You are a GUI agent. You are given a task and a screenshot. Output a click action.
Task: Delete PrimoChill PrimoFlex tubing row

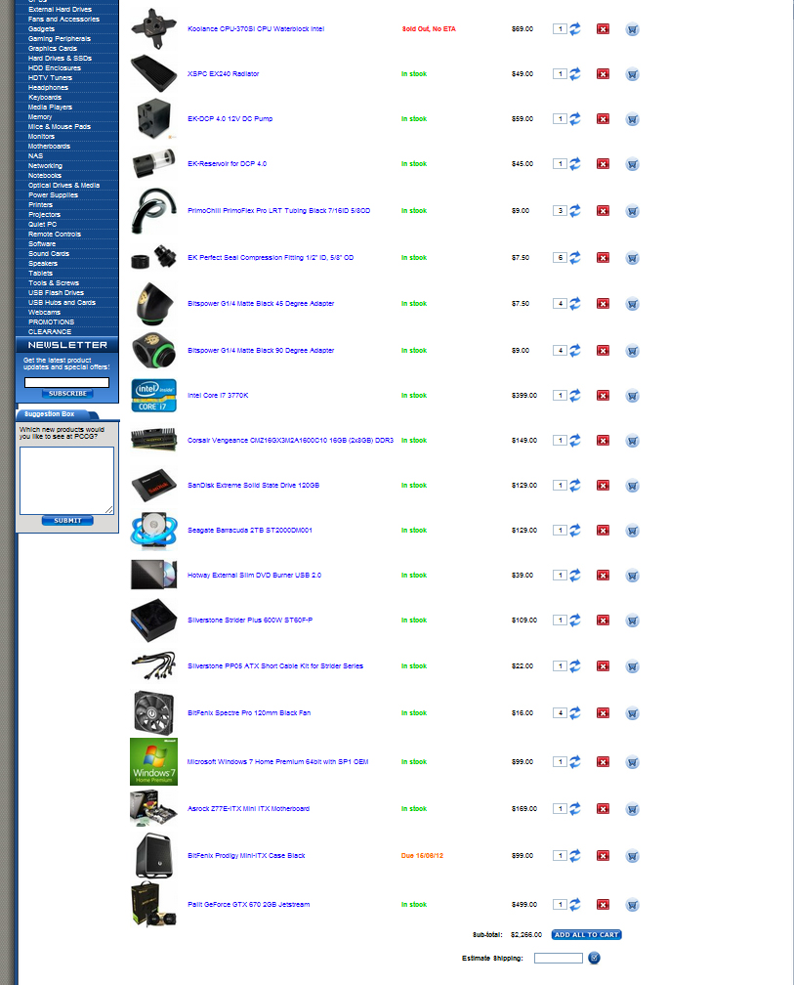pos(603,211)
